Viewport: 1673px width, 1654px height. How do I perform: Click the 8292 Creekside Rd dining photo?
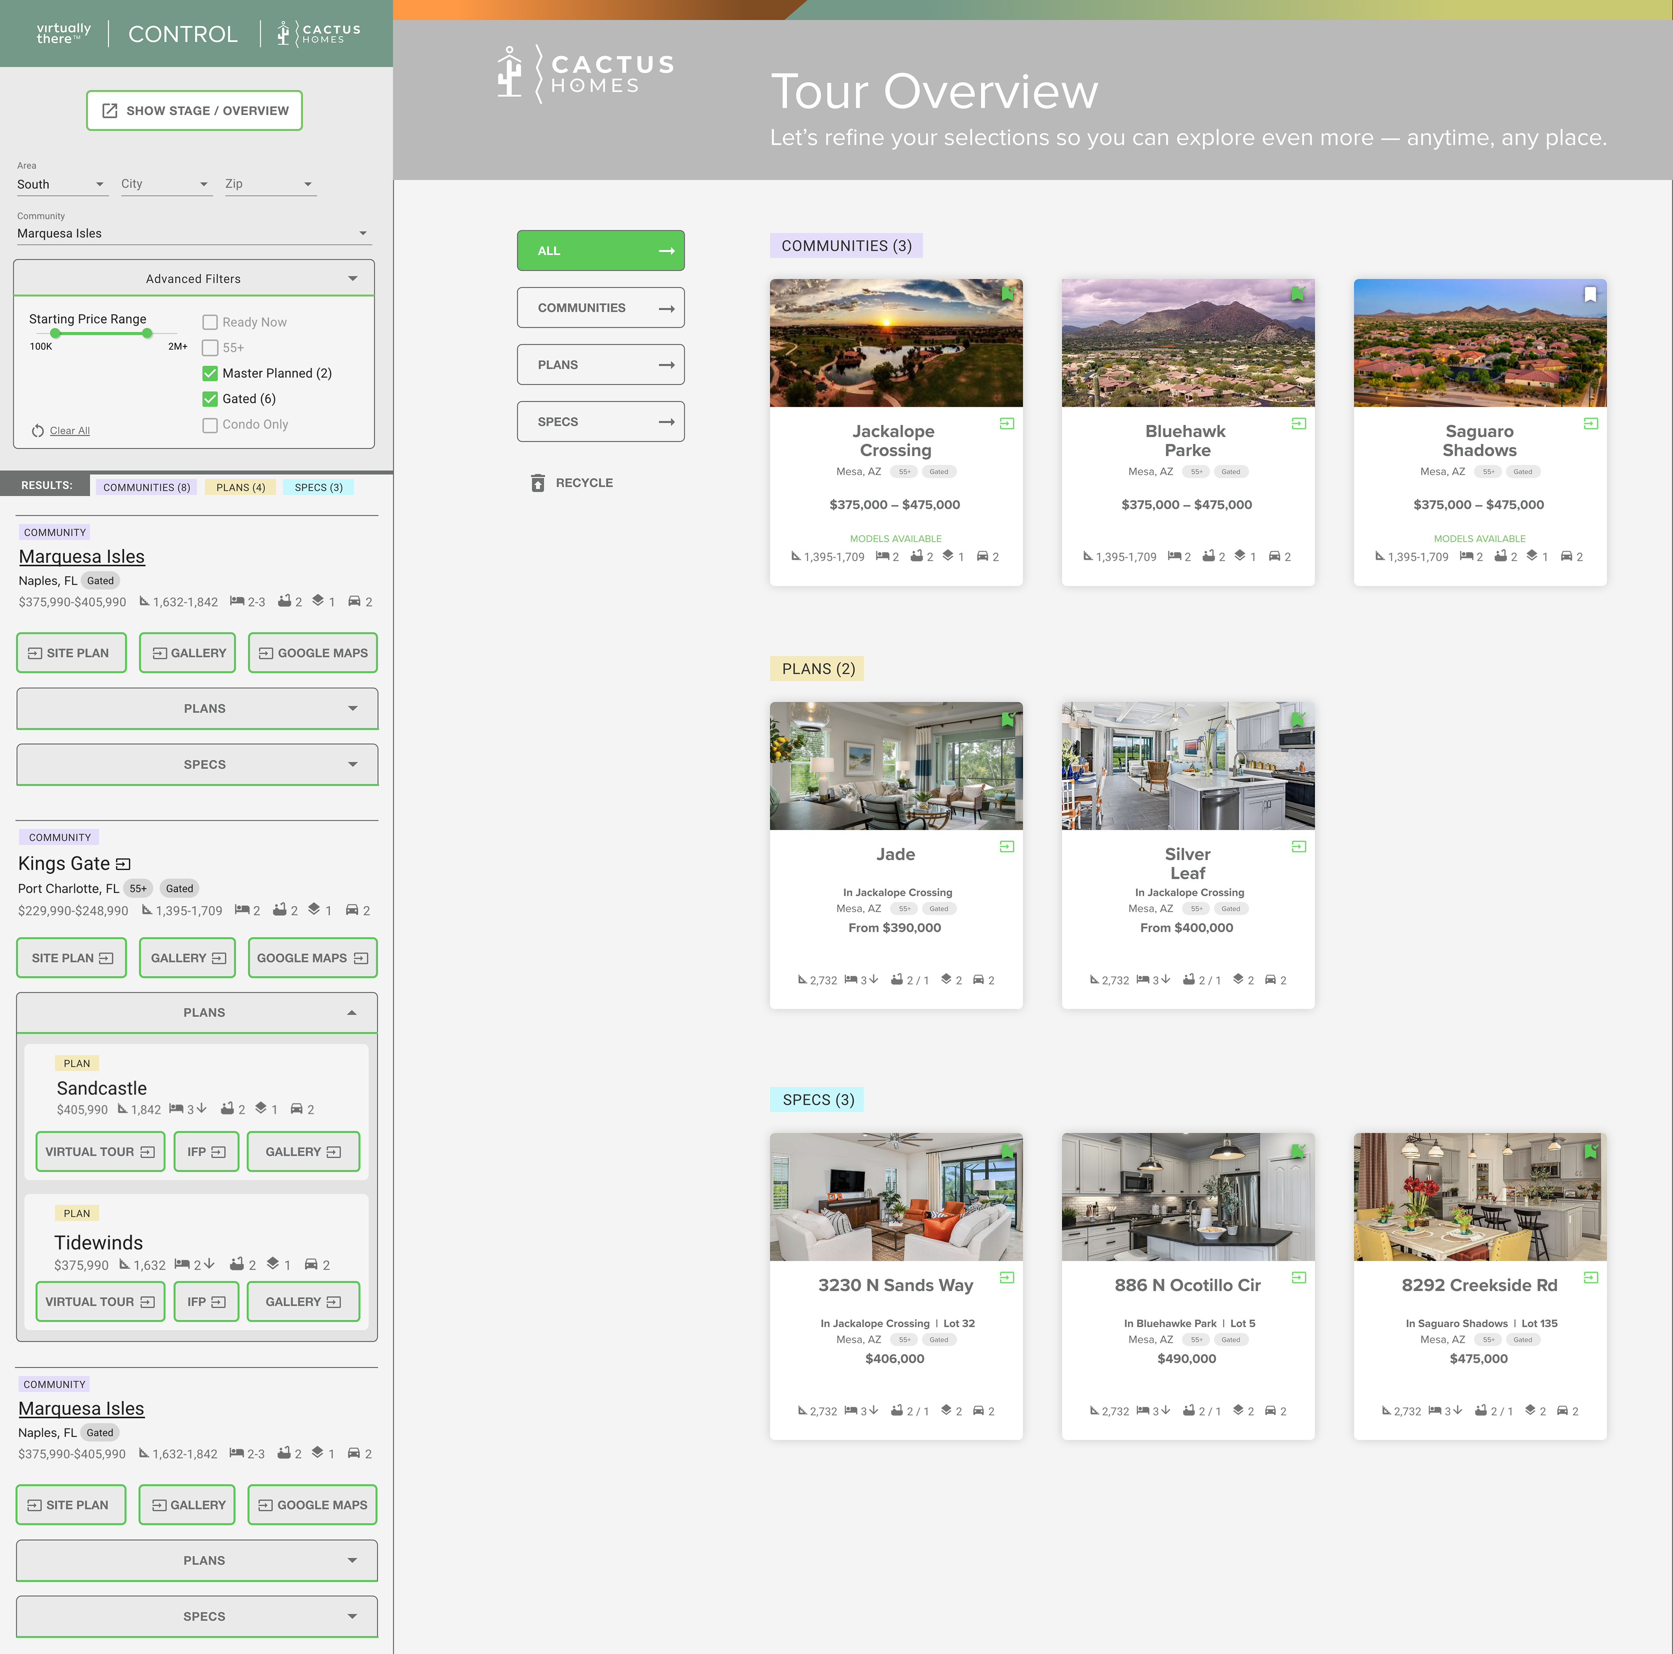tap(1480, 1198)
